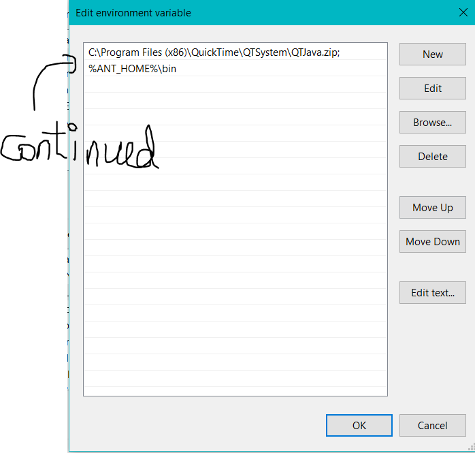This screenshot has width=475, height=453.
Task: Click the Move Down button
Action: point(433,242)
